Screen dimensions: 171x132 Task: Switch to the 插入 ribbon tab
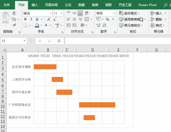(35, 5)
